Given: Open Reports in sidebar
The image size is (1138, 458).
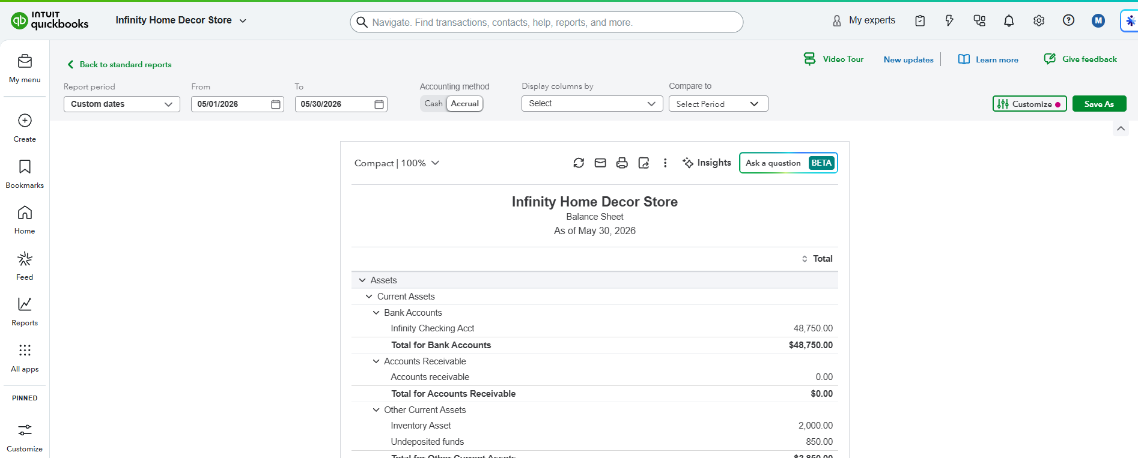Looking at the screenshot, I should (x=25, y=312).
